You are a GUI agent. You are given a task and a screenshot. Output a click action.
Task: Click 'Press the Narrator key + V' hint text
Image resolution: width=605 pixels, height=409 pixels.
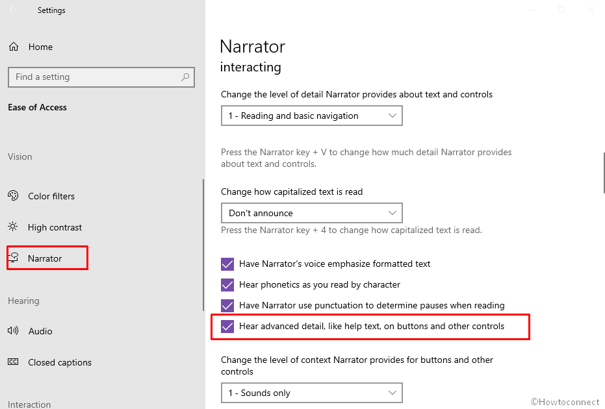(366, 158)
